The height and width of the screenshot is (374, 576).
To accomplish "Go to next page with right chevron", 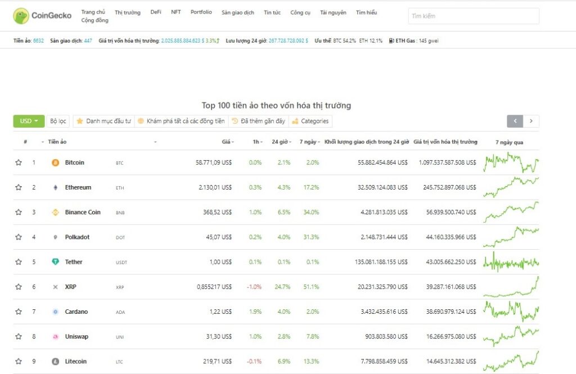I will pyautogui.click(x=531, y=121).
